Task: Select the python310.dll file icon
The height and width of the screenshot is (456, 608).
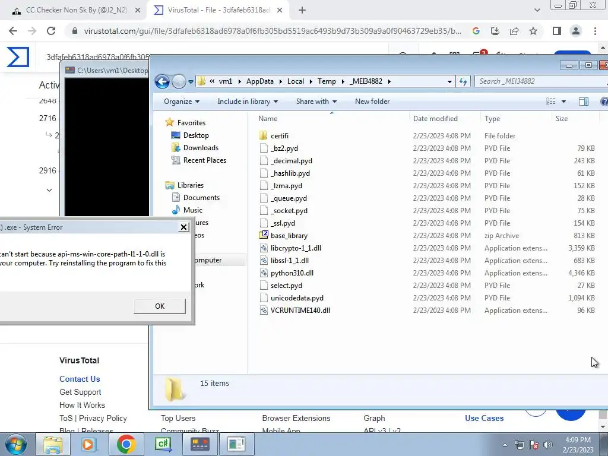Action: pos(264,273)
